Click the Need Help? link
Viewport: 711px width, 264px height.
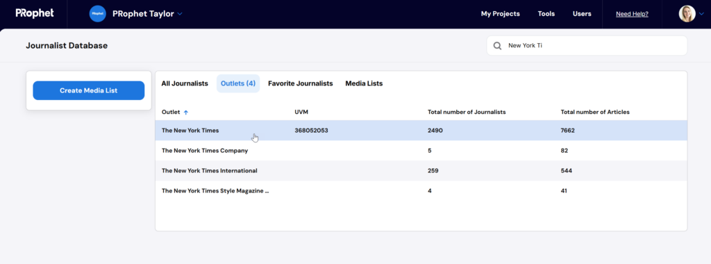[632, 14]
